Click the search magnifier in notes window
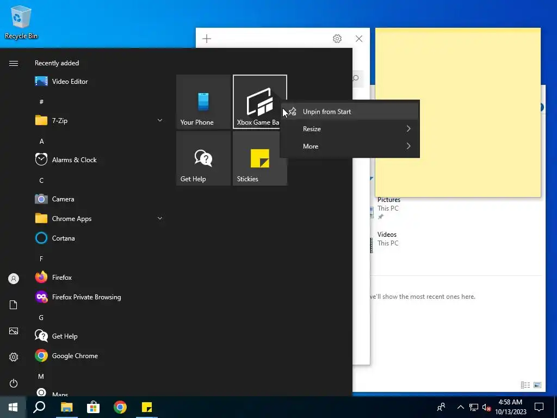 [356, 78]
